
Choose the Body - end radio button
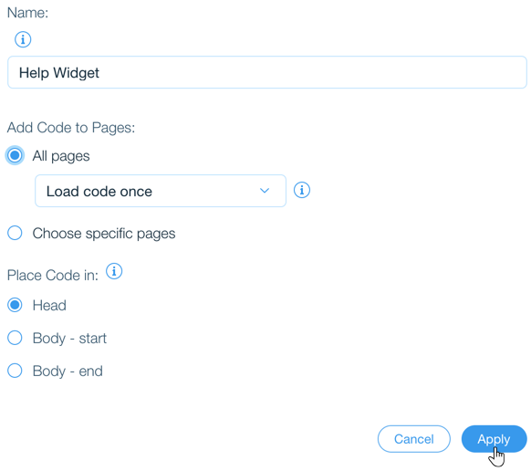coord(15,371)
